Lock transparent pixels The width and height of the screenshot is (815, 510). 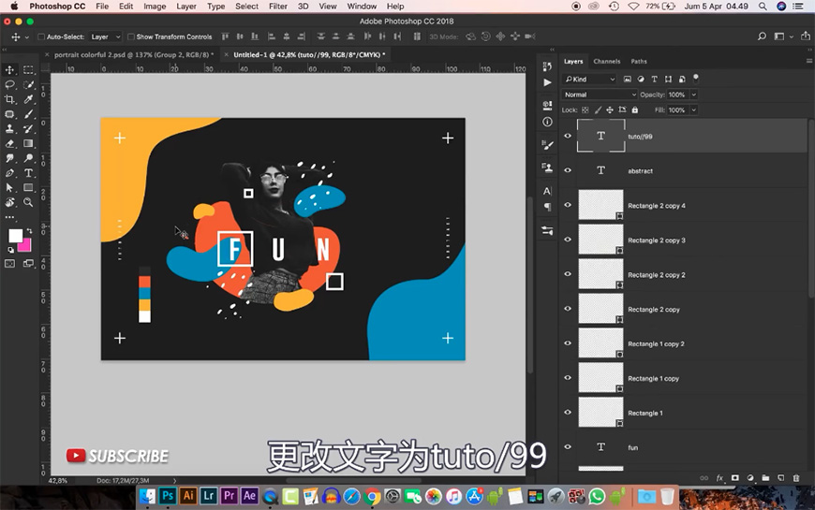point(585,110)
